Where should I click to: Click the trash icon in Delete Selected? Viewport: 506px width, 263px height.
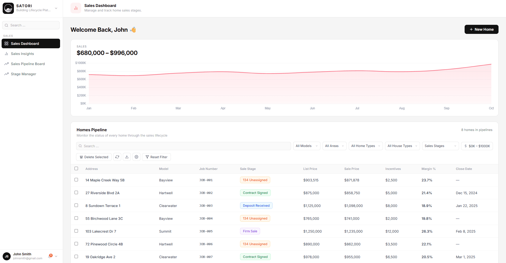81,157
